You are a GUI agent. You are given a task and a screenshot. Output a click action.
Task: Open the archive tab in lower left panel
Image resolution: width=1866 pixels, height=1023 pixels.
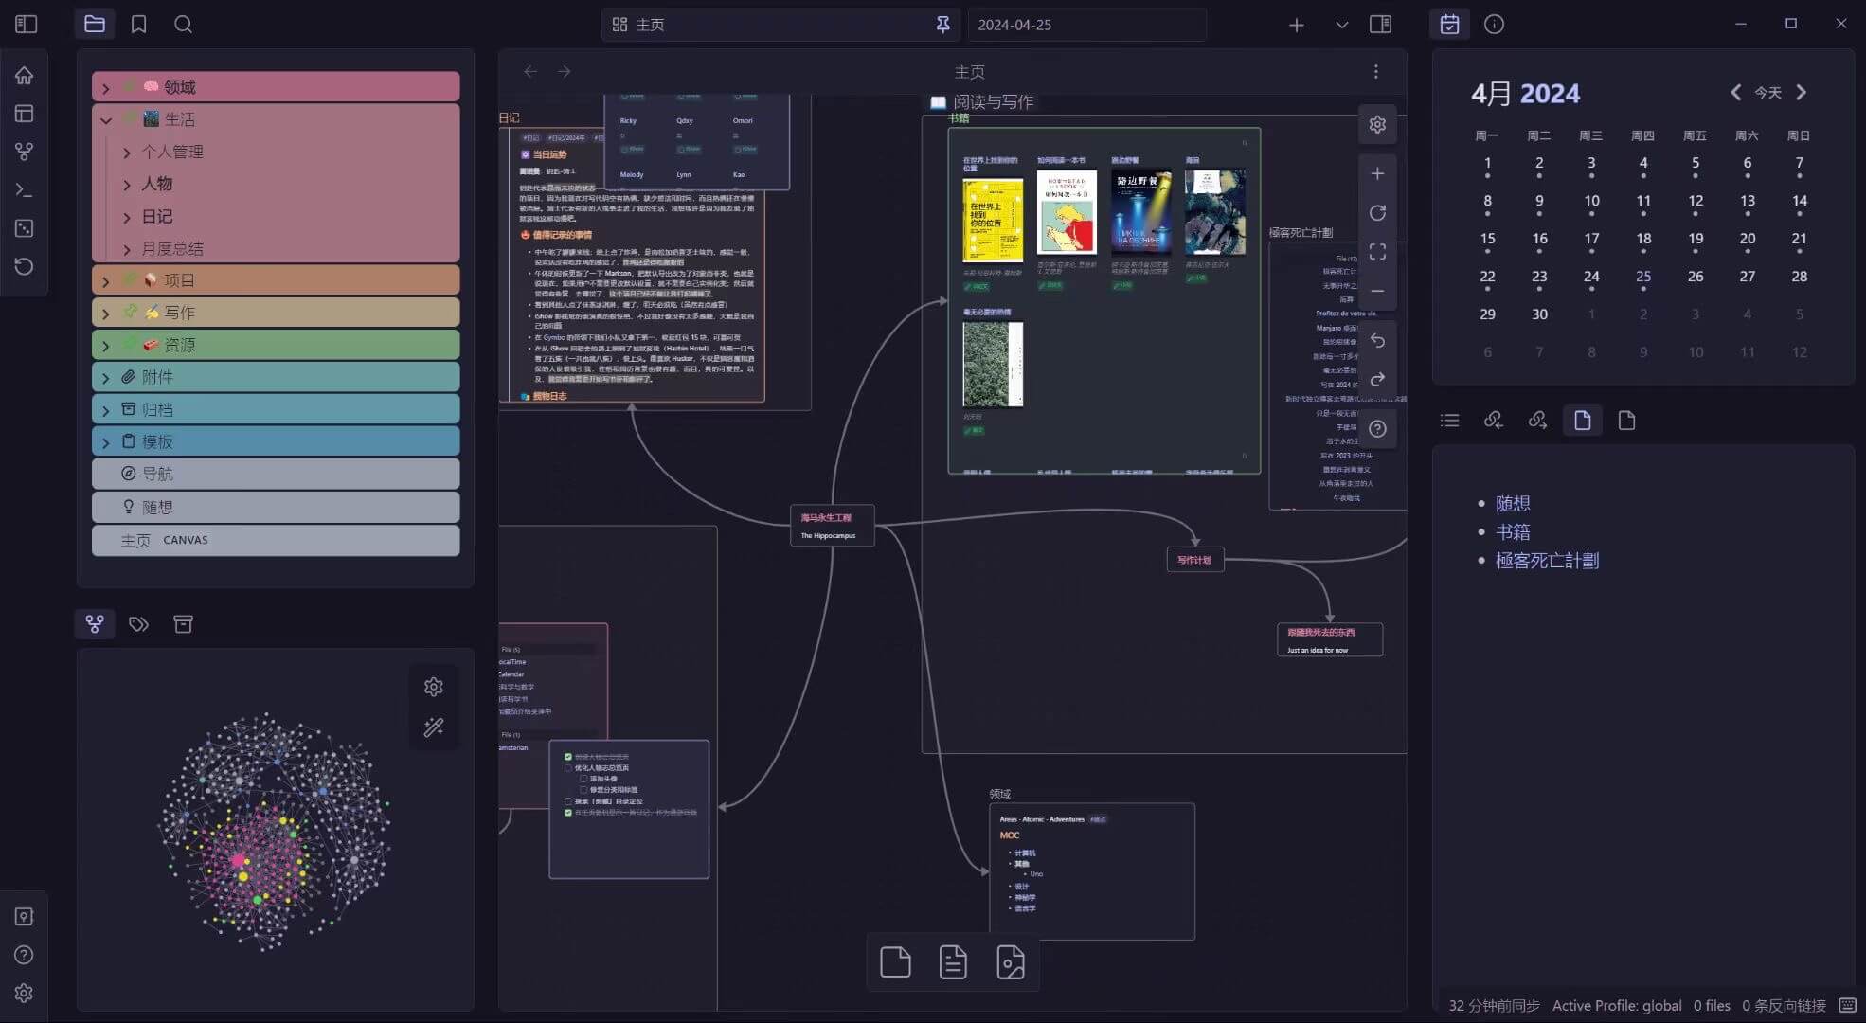pos(183,624)
